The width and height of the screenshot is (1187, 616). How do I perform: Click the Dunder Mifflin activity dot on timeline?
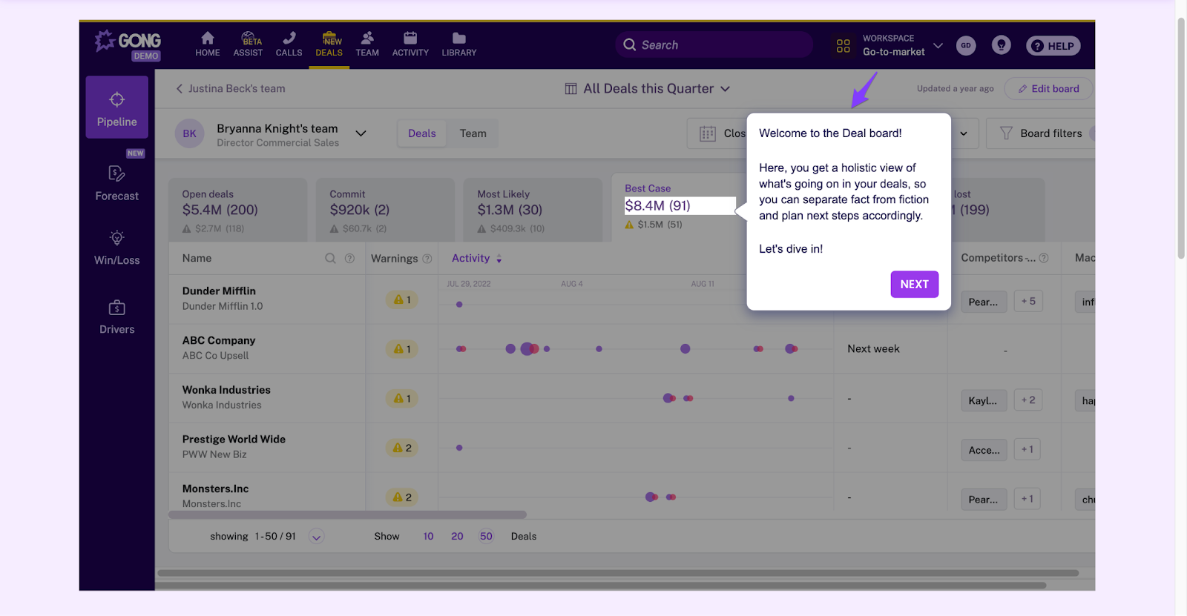(459, 305)
